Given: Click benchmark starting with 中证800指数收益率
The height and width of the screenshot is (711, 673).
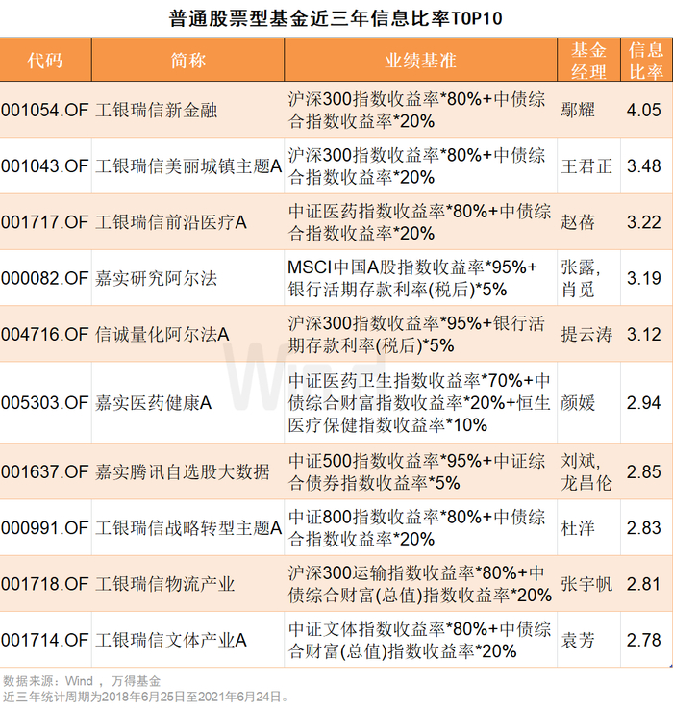Looking at the screenshot, I should click(416, 528).
